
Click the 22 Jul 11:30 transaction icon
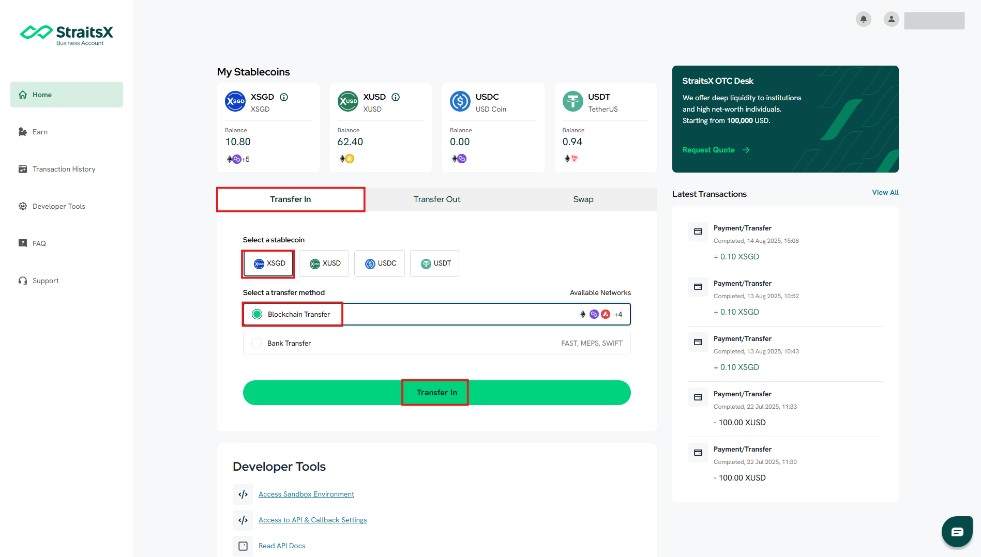point(698,453)
